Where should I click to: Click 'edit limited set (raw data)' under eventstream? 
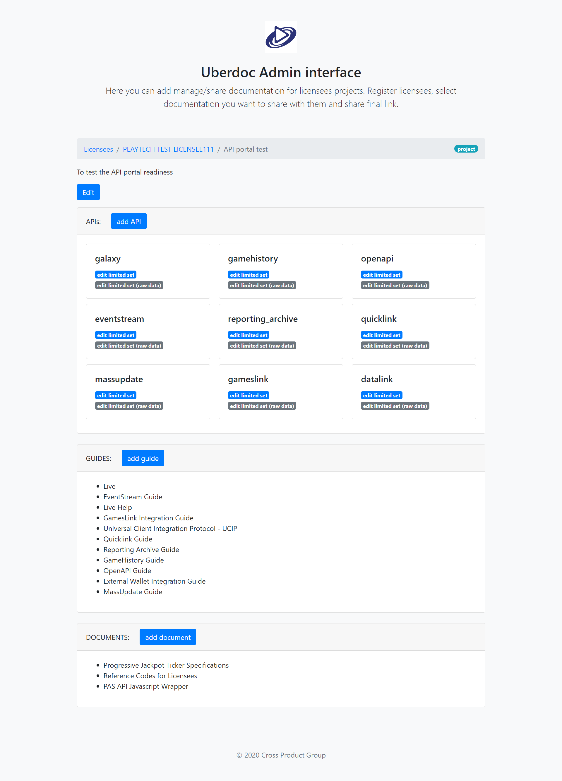coord(129,345)
